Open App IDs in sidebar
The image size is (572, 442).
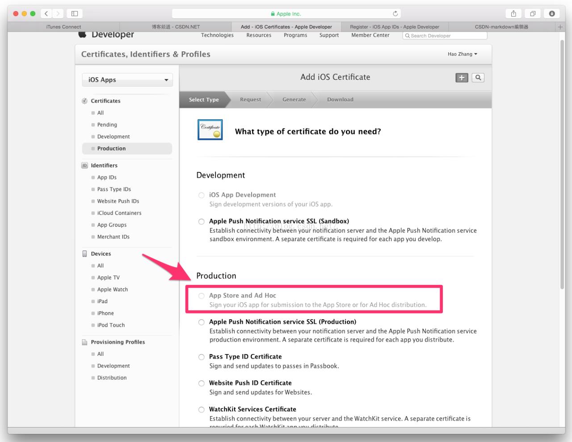[107, 178]
